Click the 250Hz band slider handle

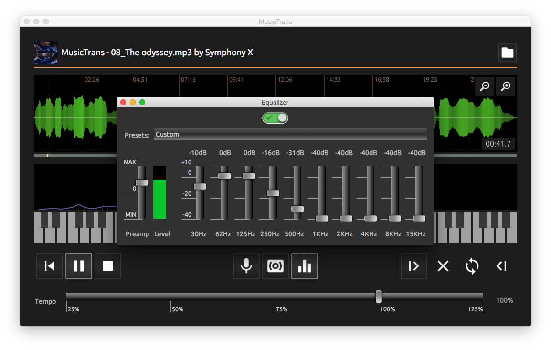point(273,193)
